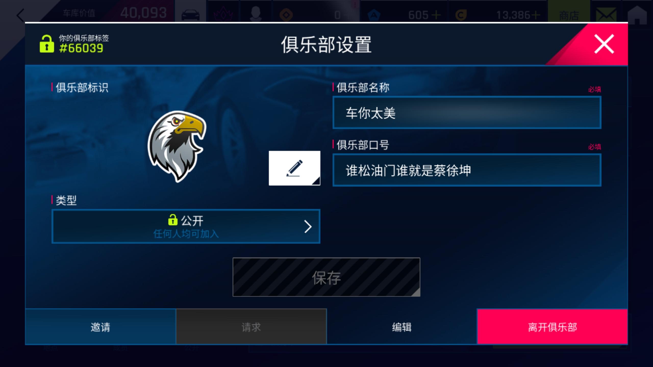Image resolution: width=653 pixels, height=367 pixels.
Task: Switch to the 邀请 tab
Action: tap(101, 327)
